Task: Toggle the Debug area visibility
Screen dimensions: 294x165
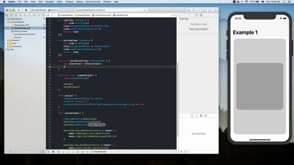Action: coord(210,10)
